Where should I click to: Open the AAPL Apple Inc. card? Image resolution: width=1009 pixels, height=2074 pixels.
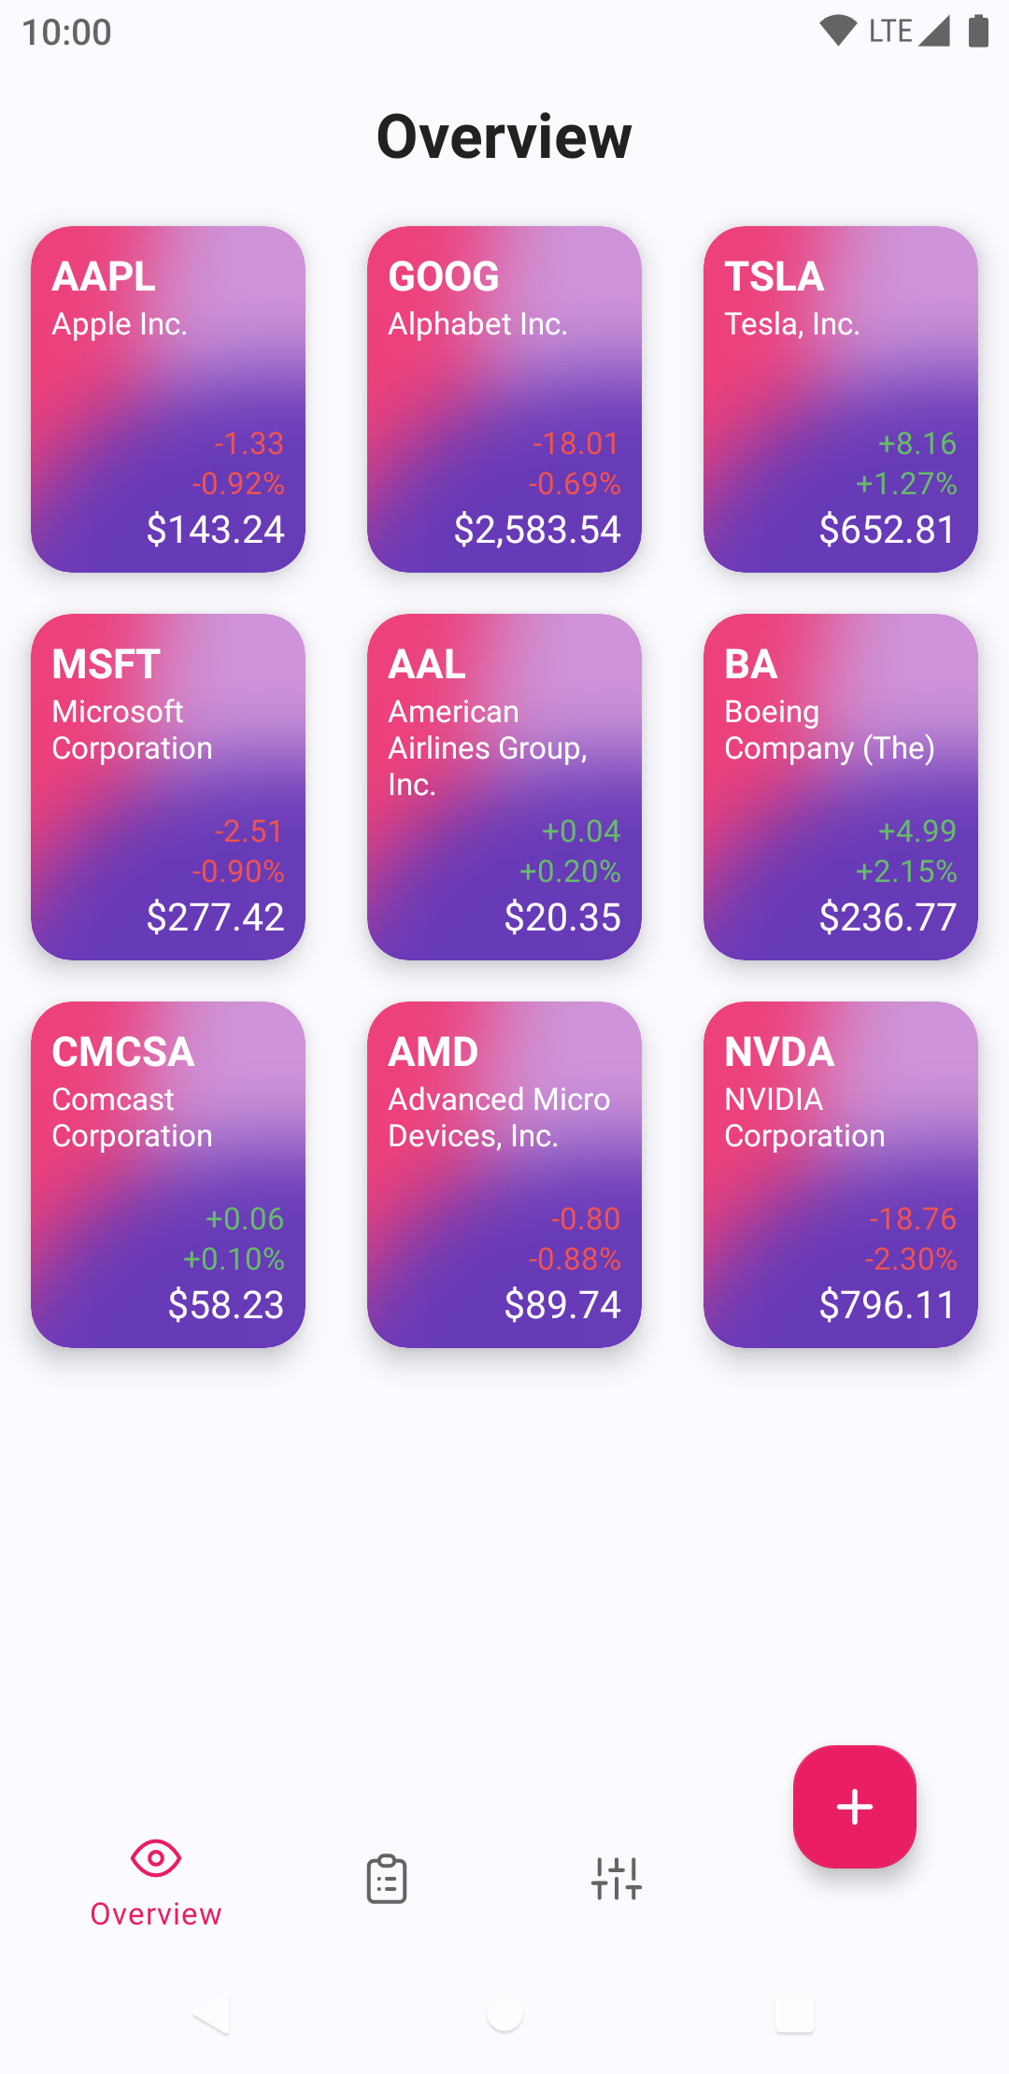click(168, 399)
